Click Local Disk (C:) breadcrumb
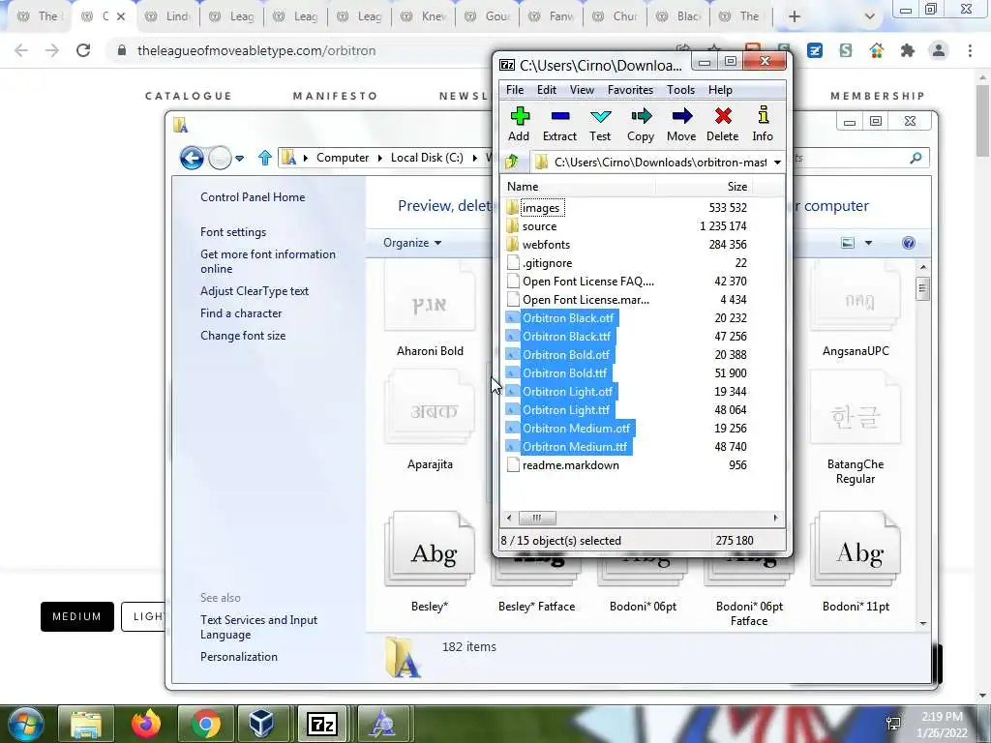991x743 pixels. [x=427, y=158]
